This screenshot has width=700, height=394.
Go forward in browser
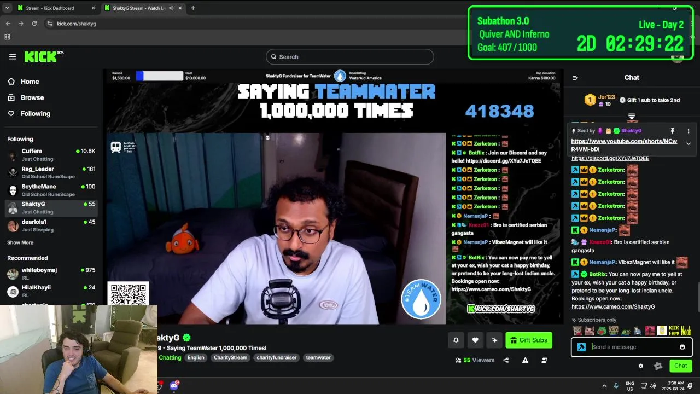pos(21,24)
